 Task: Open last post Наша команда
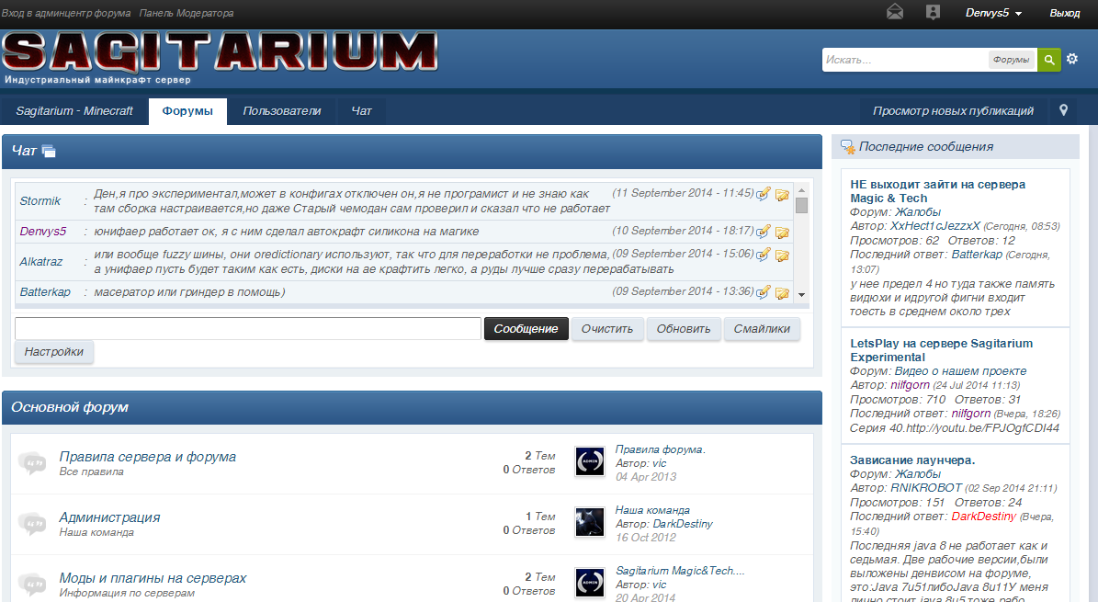tap(652, 510)
